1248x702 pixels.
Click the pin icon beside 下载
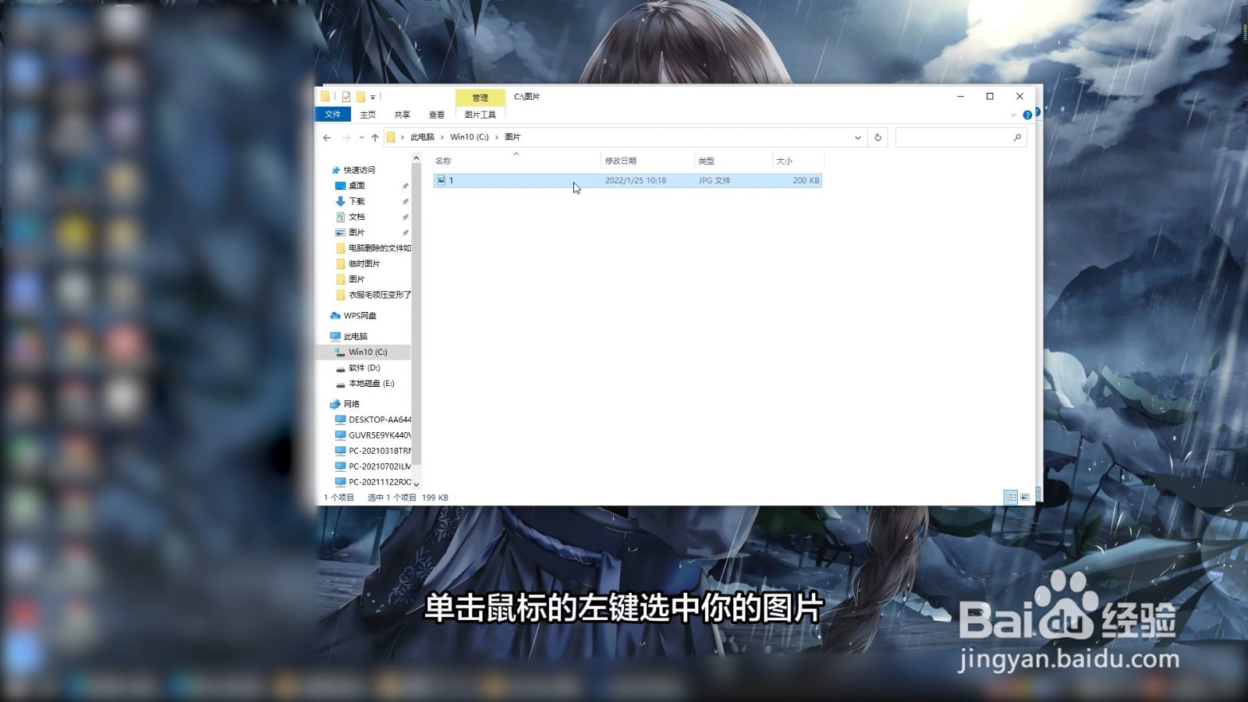click(405, 201)
